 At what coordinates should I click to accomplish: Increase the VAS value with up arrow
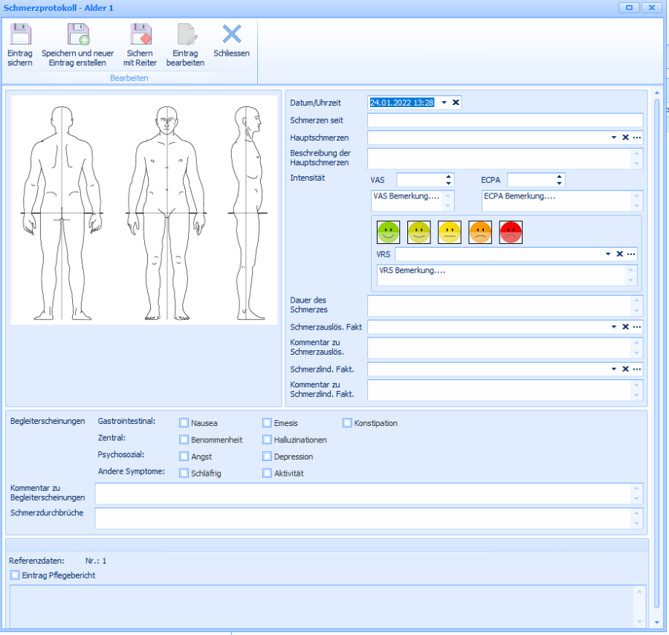(x=449, y=176)
